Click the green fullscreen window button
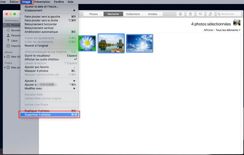 15,14
